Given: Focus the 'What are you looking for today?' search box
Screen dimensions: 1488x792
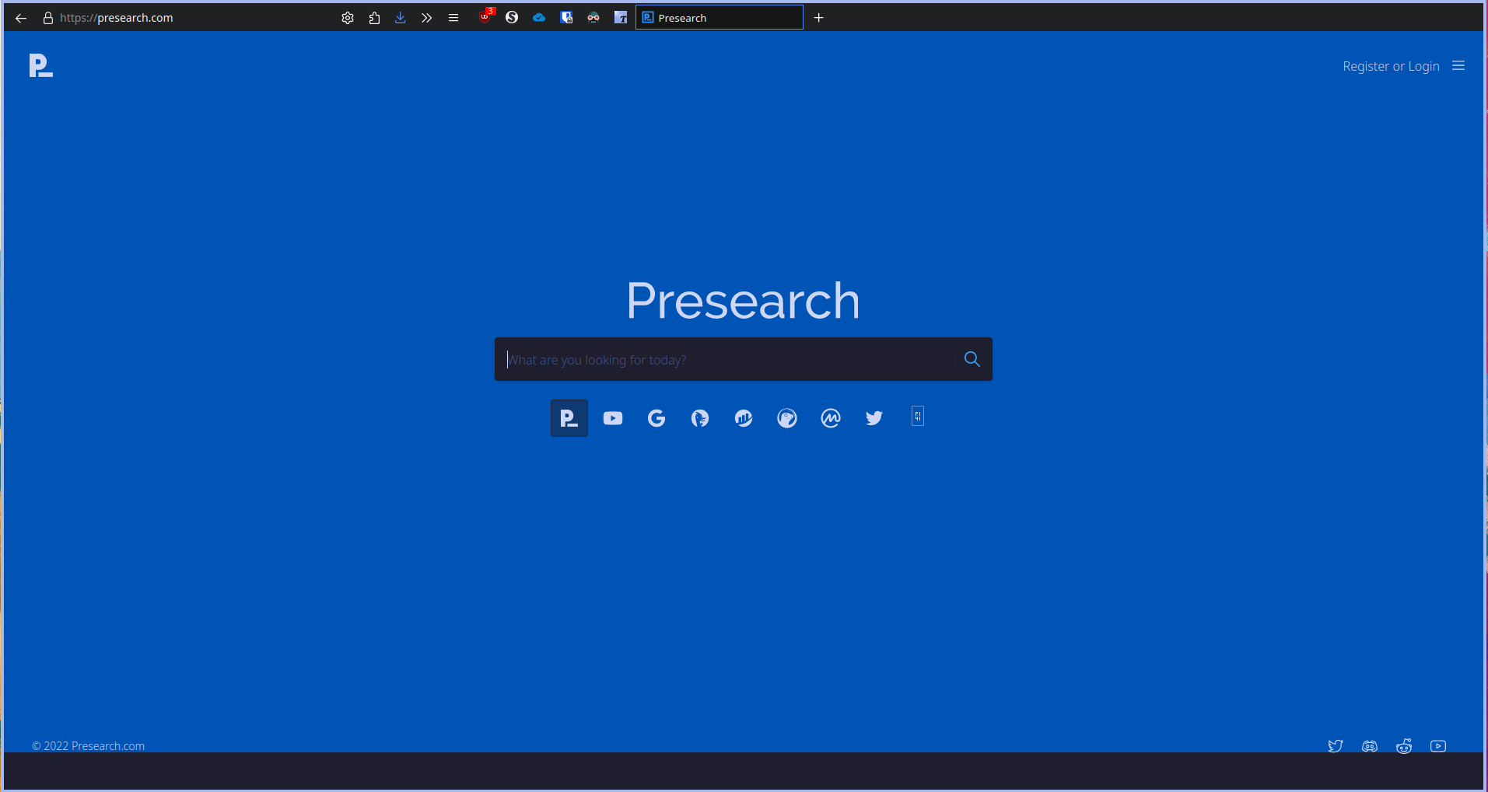Looking at the screenshot, I should coord(725,359).
